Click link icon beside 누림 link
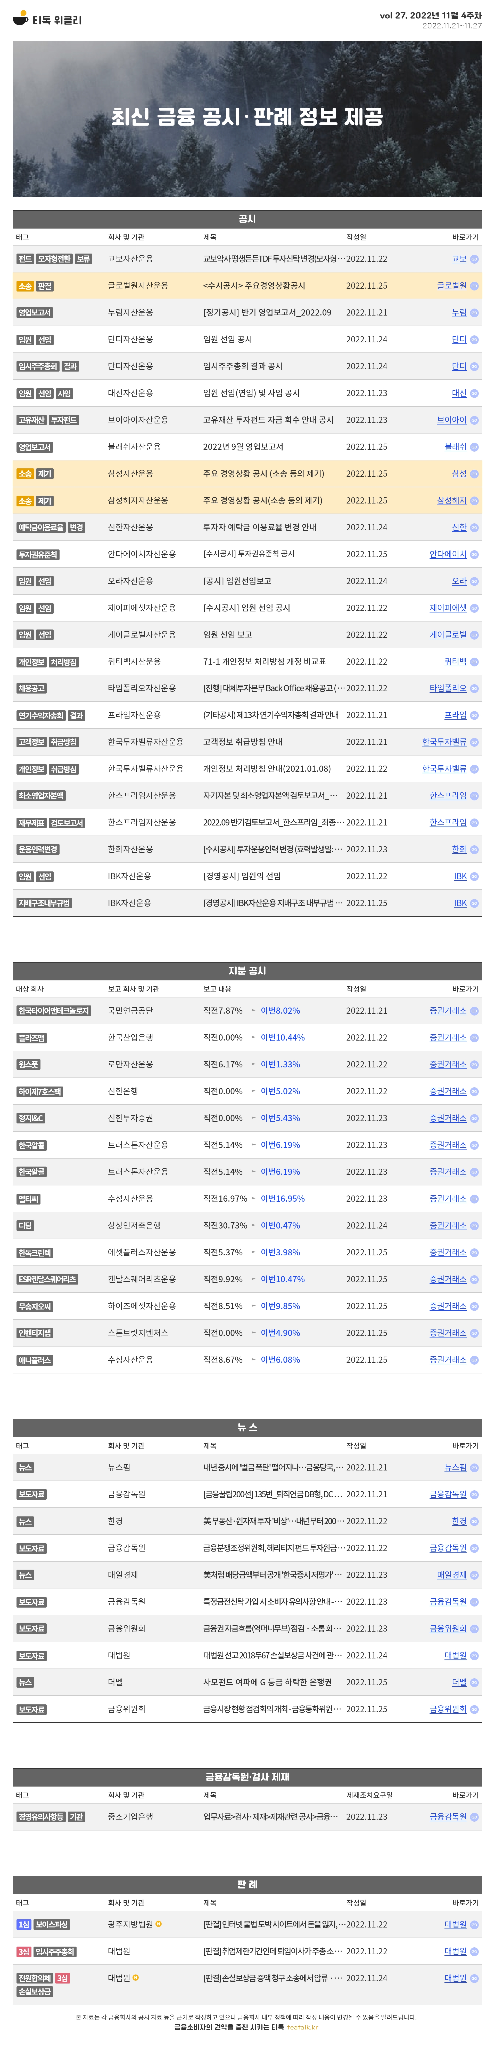Viewport: 495px width, 2046px height. [474, 313]
